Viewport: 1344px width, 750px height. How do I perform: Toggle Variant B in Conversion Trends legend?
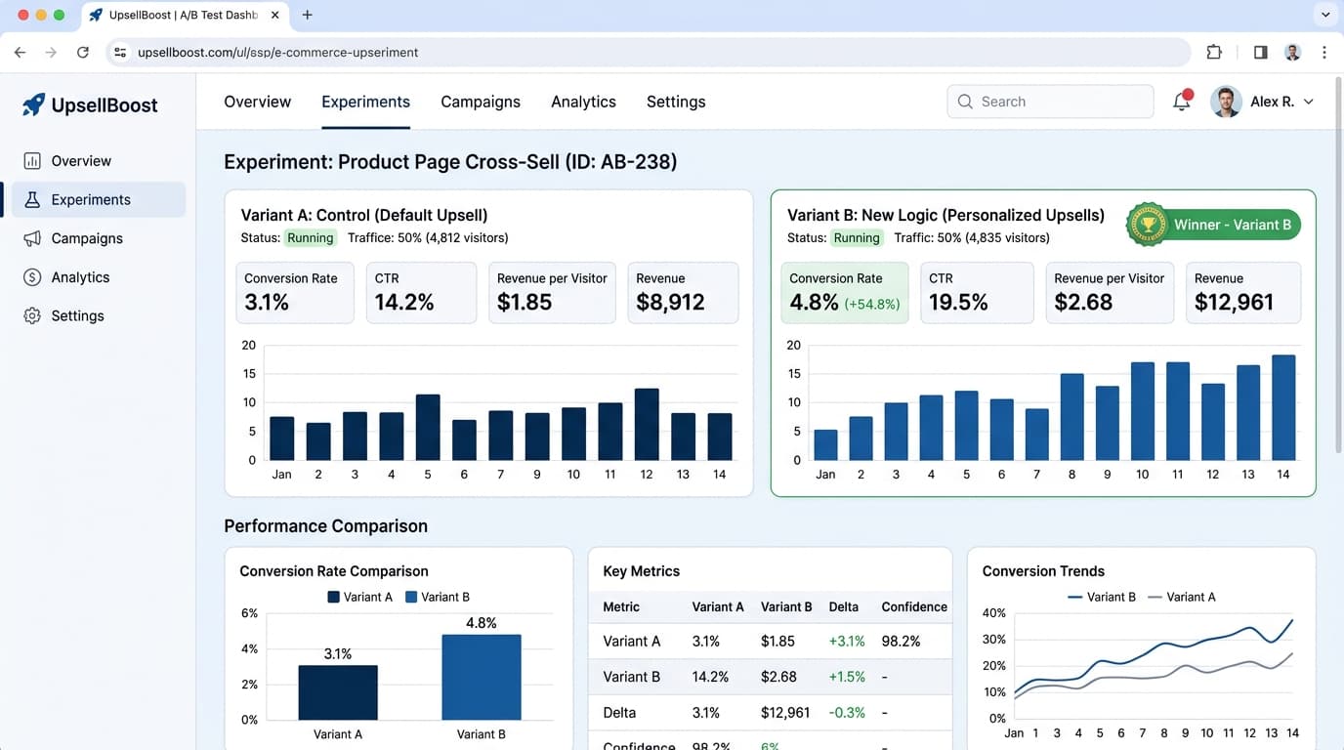tap(1102, 597)
